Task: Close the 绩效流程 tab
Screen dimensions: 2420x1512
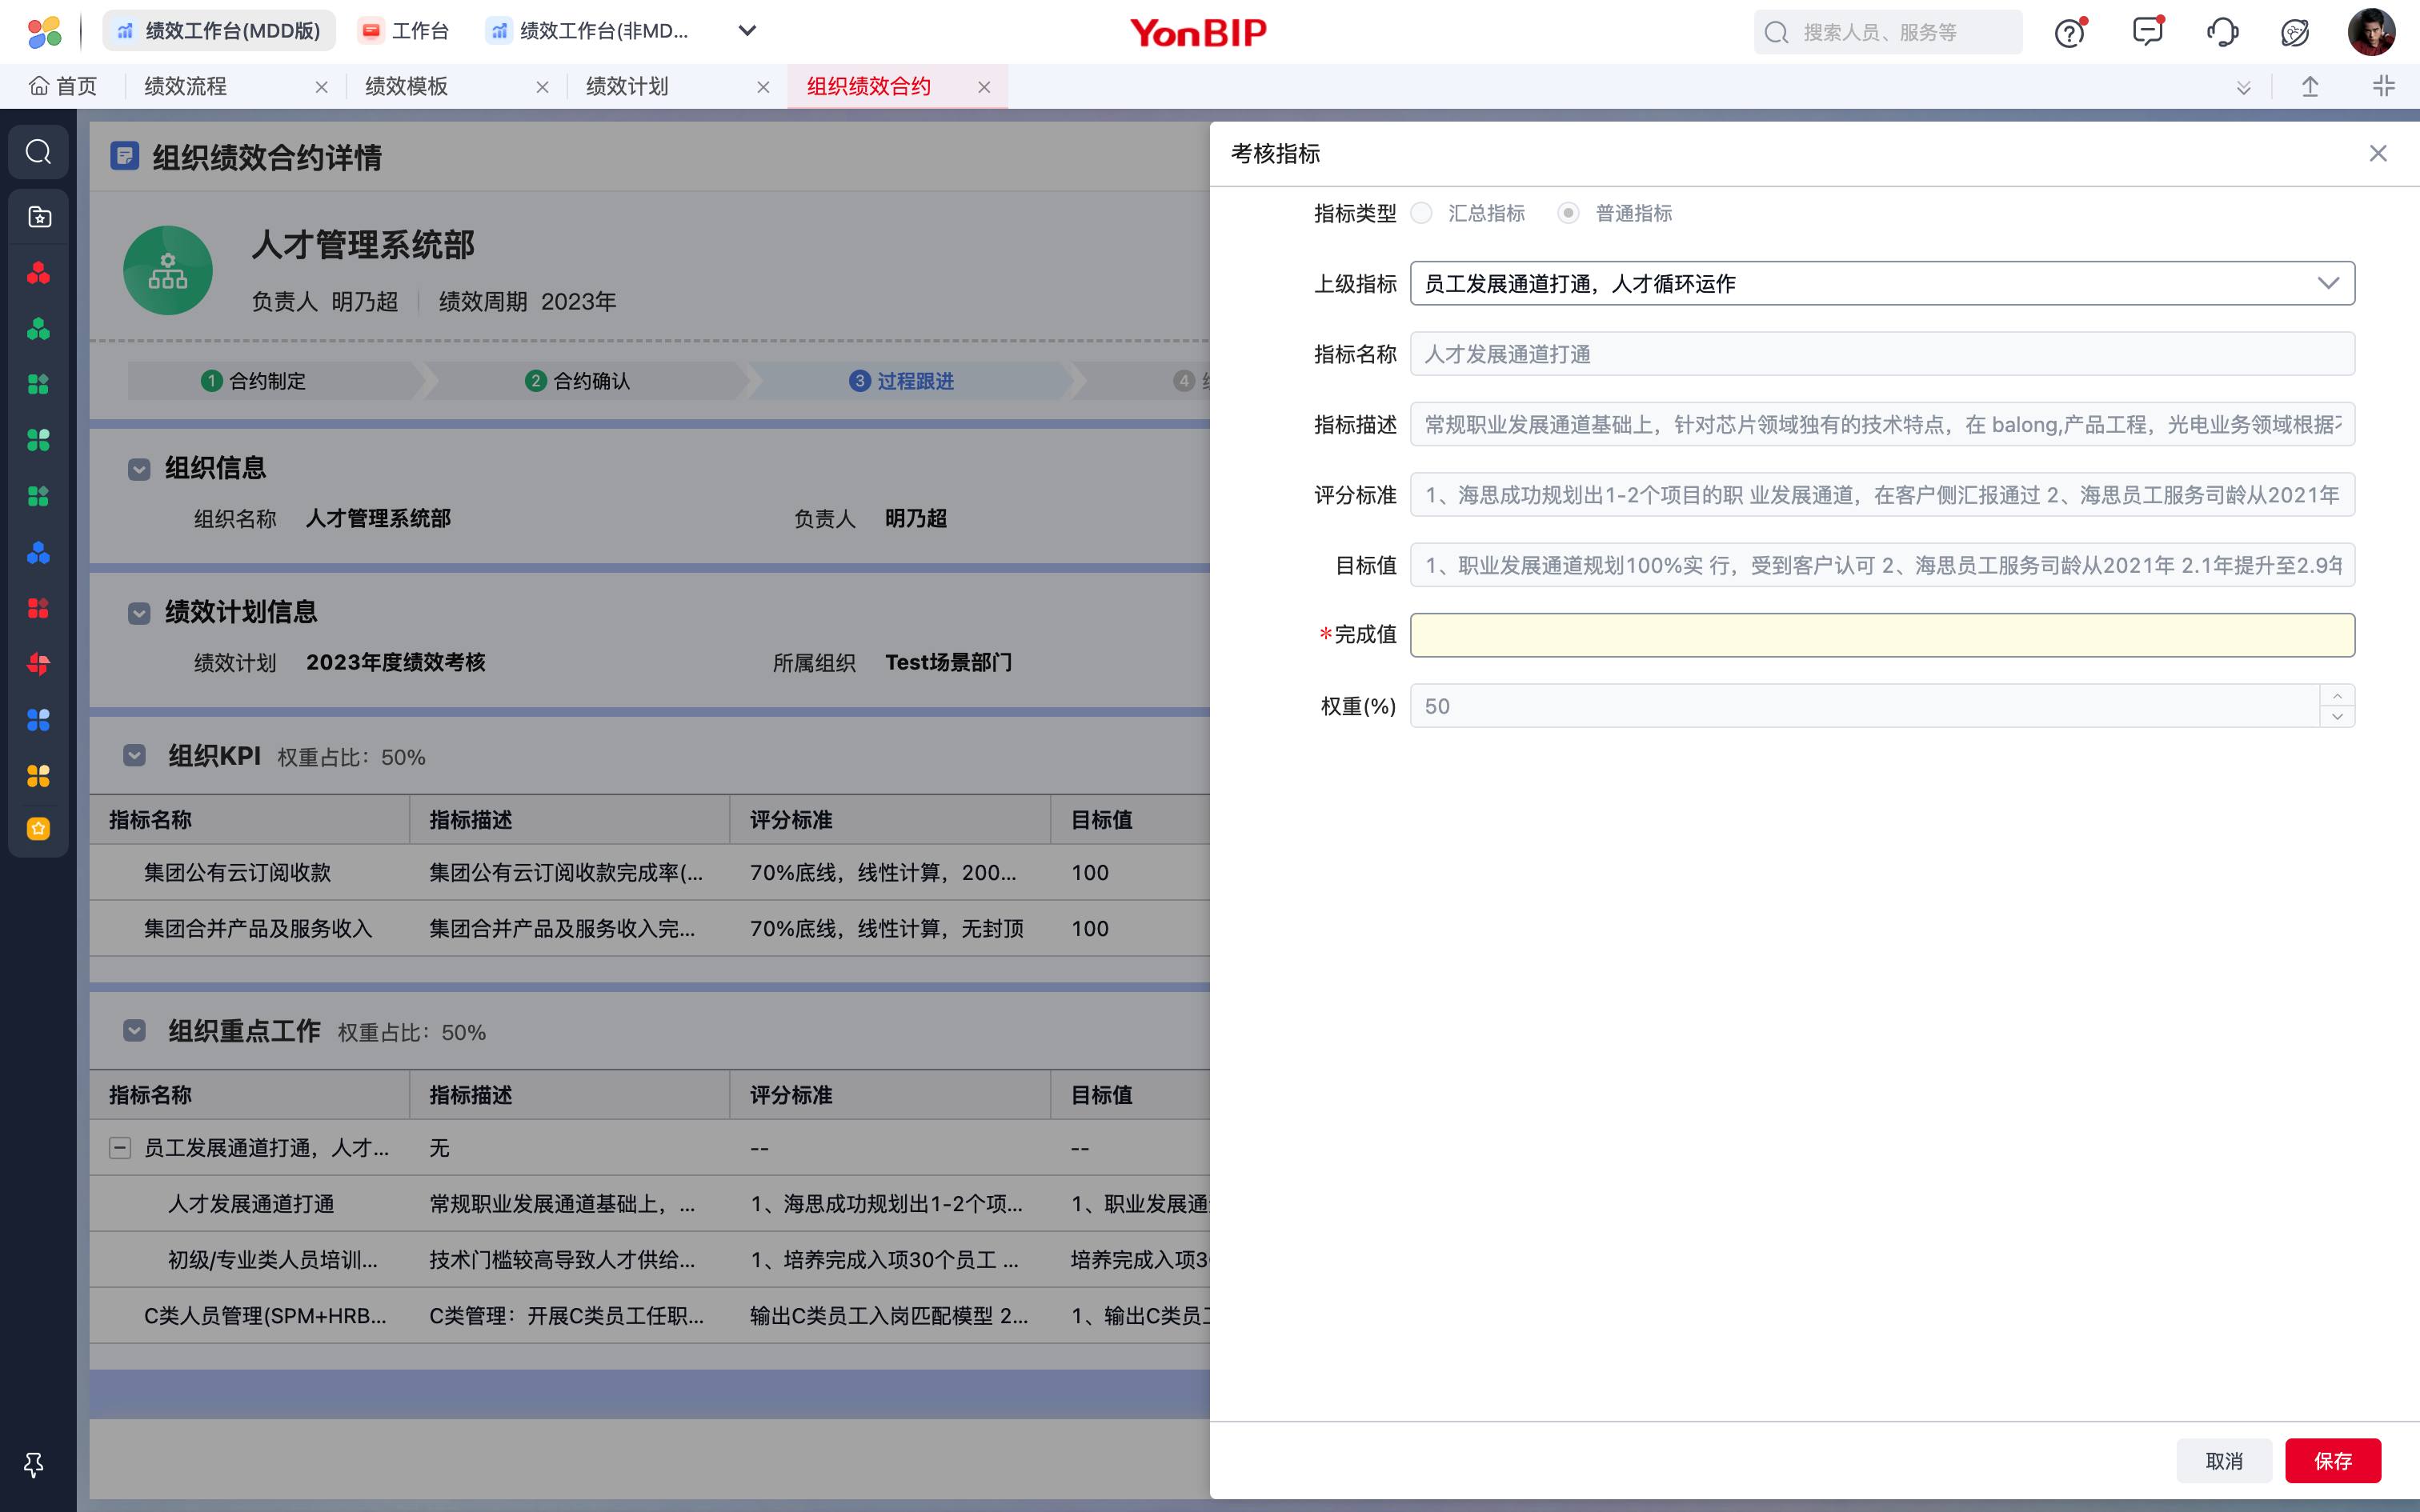Action: point(321,87)
